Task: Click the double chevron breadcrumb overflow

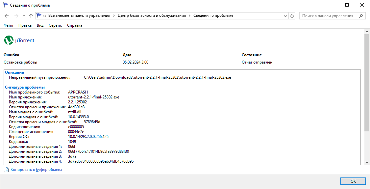Action: click(x=44, y=16)
